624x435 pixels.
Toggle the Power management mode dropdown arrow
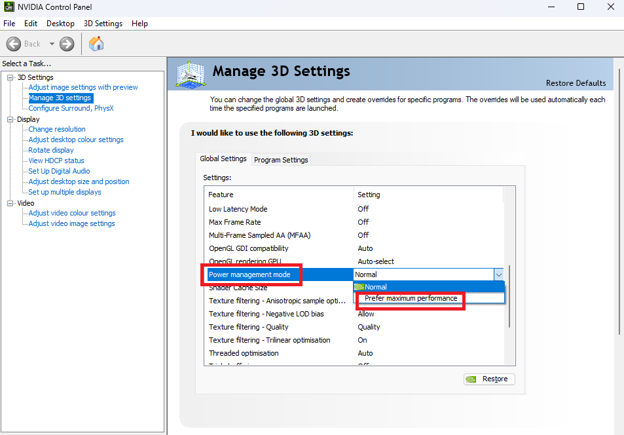(x=499, y=274)
